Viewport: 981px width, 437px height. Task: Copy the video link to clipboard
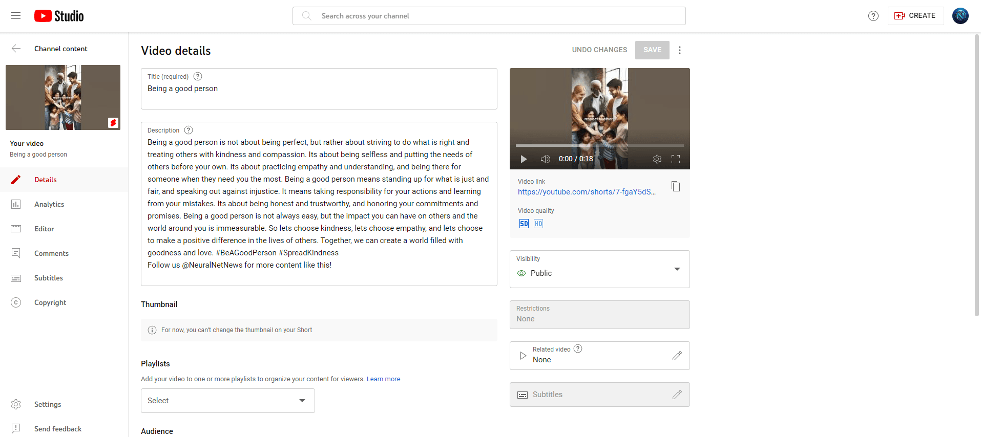[676, 186]
